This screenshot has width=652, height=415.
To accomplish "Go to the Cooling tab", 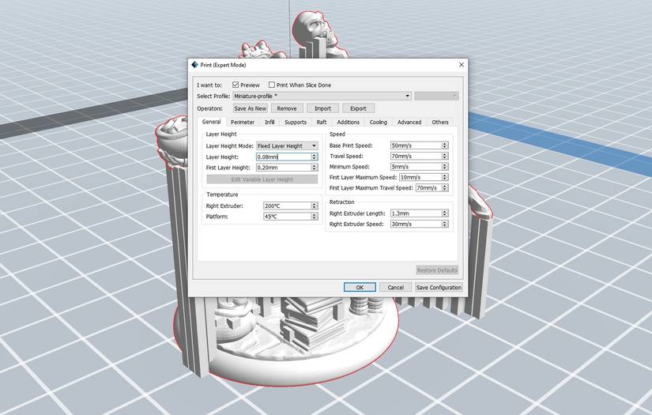I will [x=378, y=123].
